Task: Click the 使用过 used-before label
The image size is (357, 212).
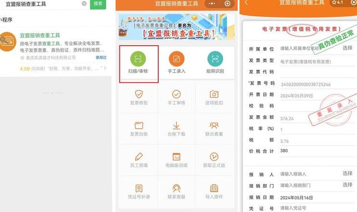Action: point(101,57)
